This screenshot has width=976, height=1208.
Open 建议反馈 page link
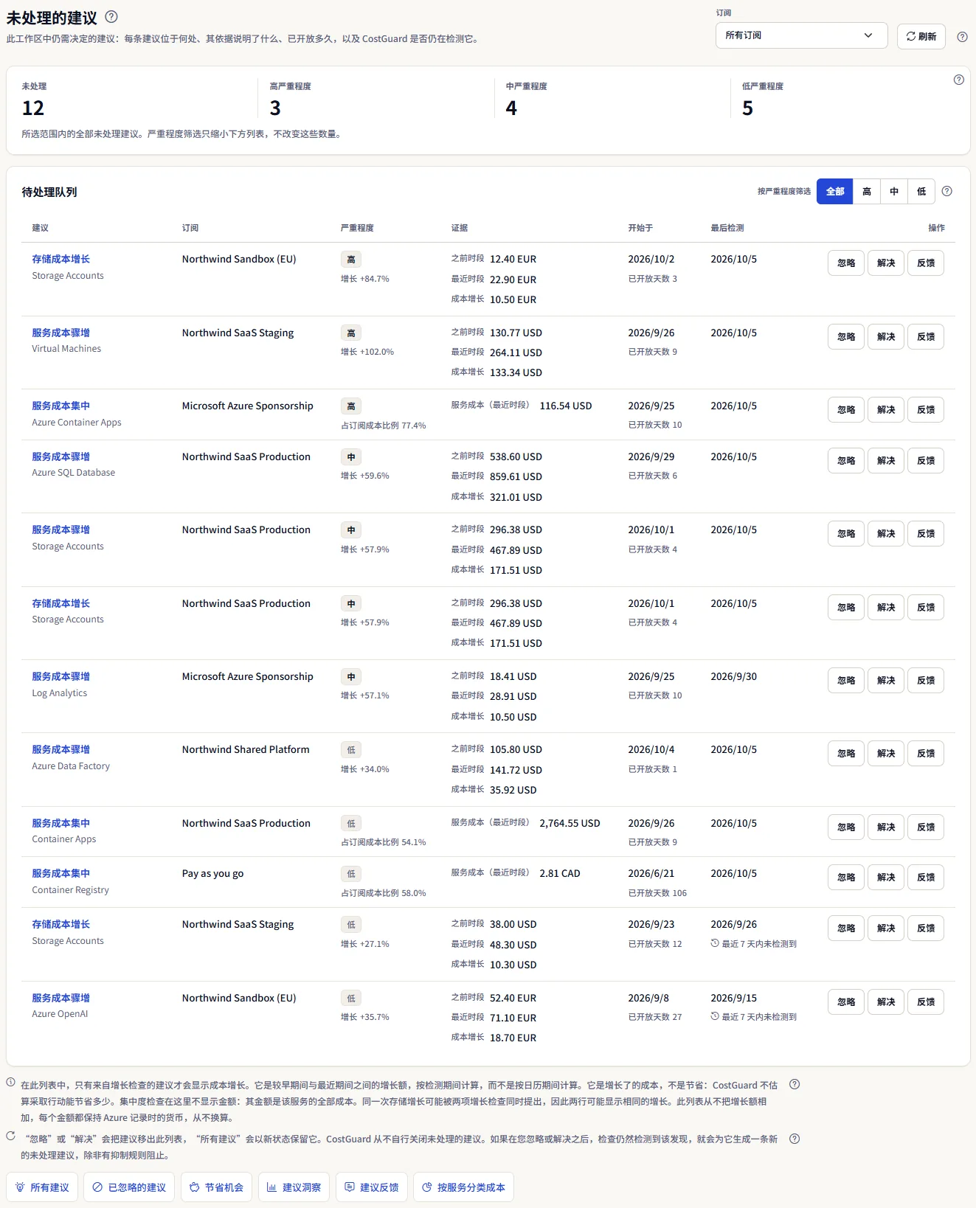click(371, 1187)
